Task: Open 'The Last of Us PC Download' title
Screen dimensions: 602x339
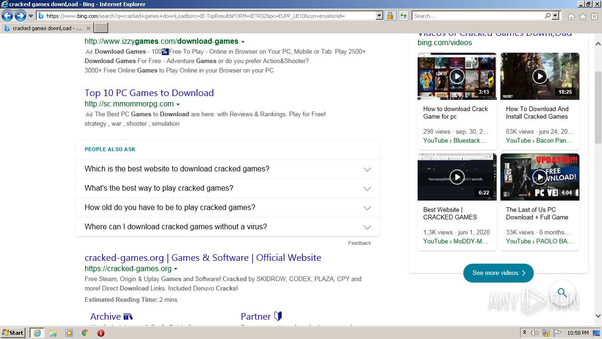Action: tap(537, 213)
